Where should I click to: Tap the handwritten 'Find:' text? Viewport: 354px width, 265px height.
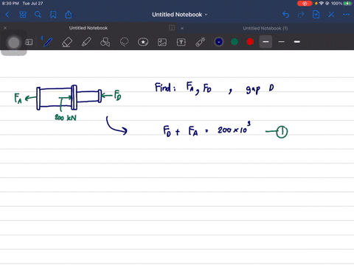tap(165, 88)
